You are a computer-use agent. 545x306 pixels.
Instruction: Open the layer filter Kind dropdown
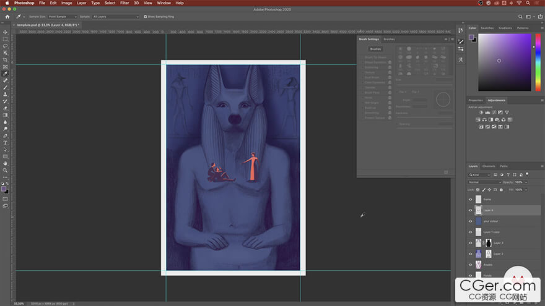click(479, 175)
